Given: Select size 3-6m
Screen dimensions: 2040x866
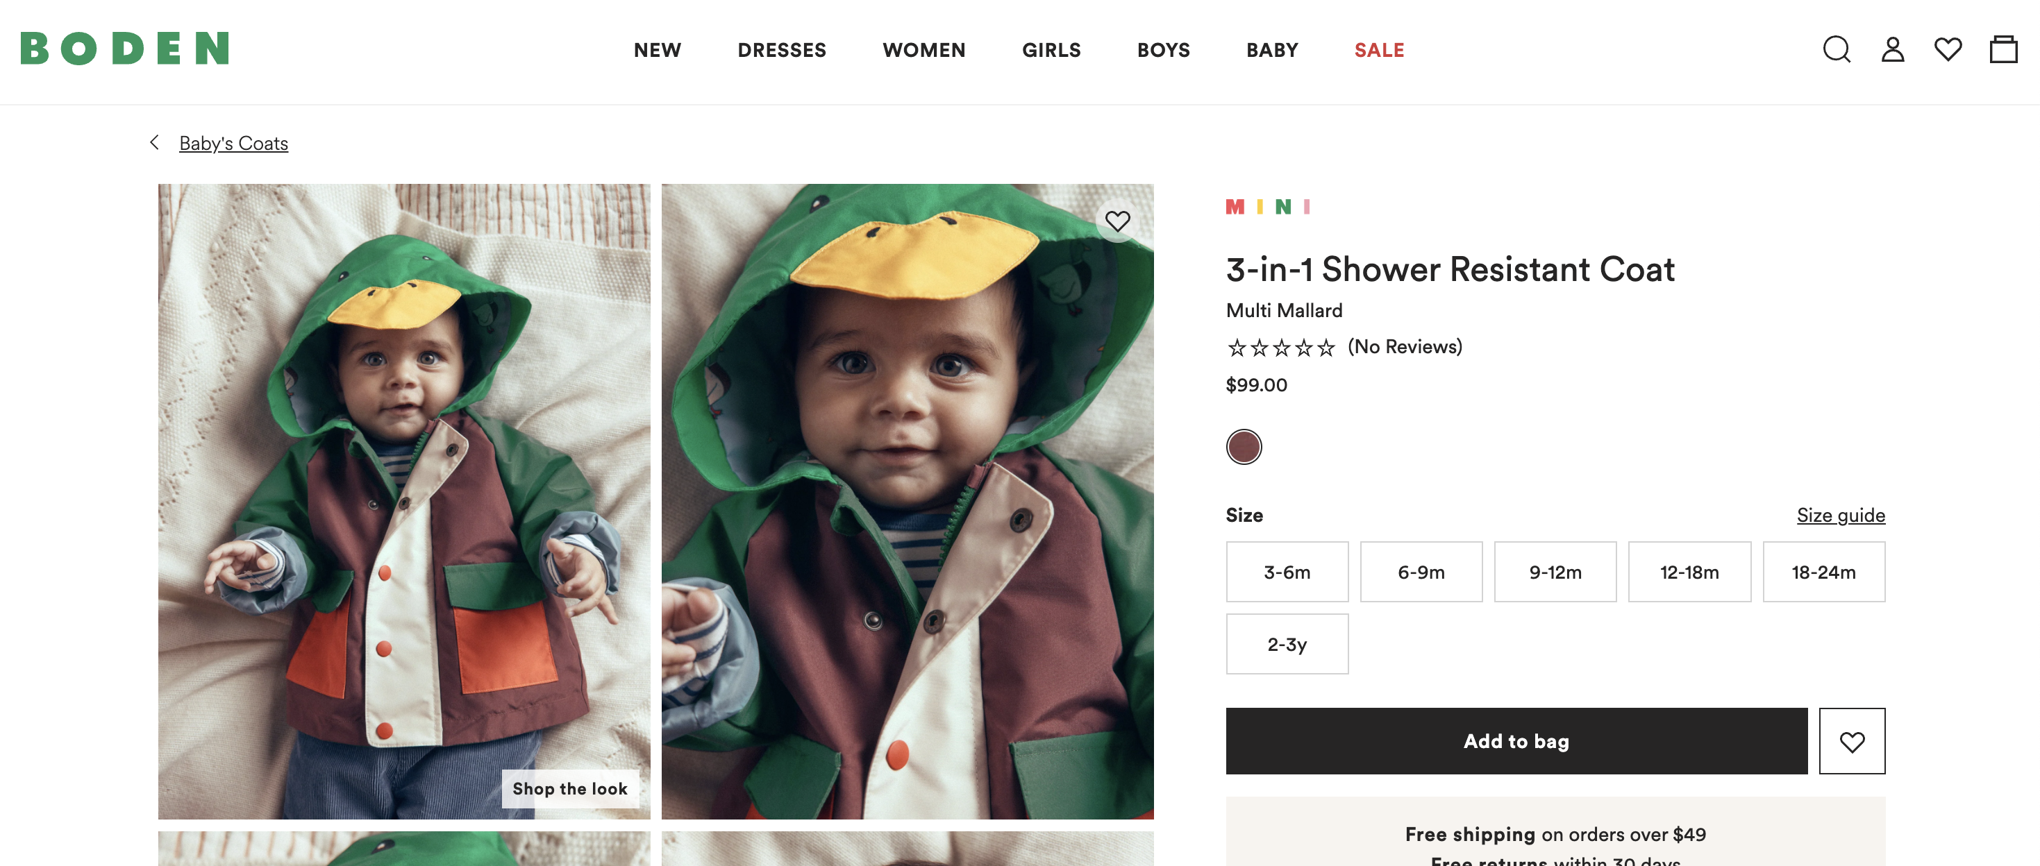Looking at the screenshot, I should 1287,572.
